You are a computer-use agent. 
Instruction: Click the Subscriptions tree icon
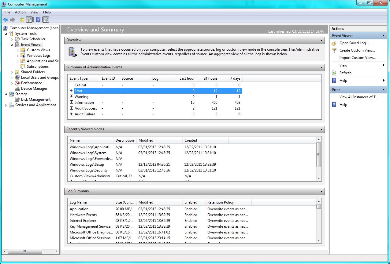point(23,67)
